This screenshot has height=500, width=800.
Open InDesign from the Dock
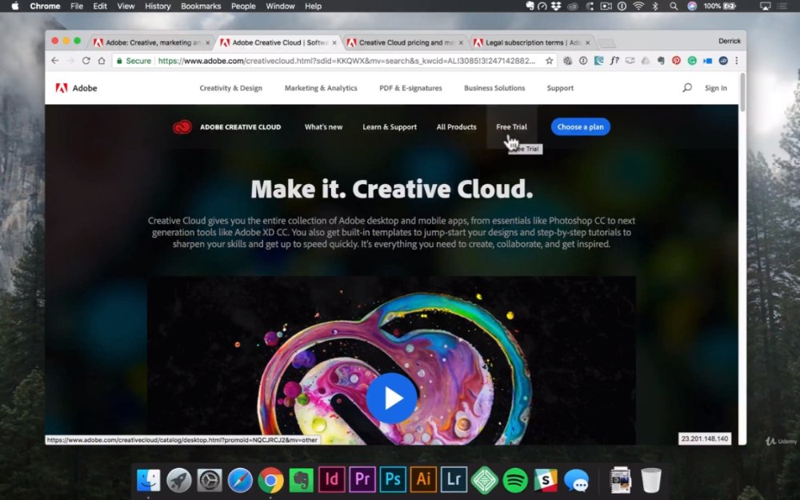(x=332, y=479)
